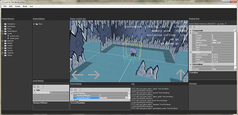Click the Animations folder icon

tap(5, 24)
